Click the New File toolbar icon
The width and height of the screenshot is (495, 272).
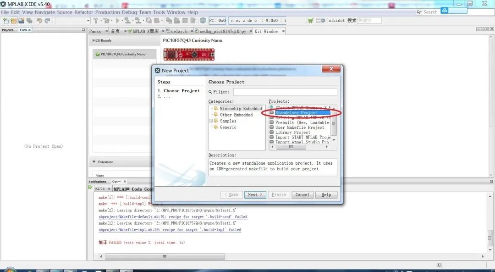6,21
